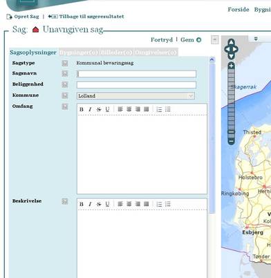Center text in the Beskrivelse editor
This screenshot has width=271, height=278.
[x=129, y=204]
